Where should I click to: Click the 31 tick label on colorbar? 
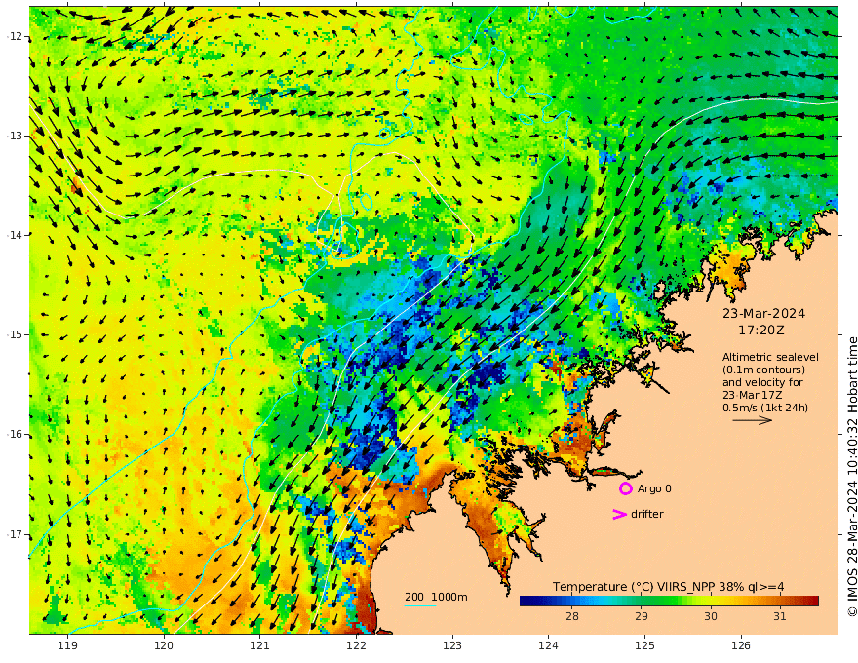(x=780, y=616)
